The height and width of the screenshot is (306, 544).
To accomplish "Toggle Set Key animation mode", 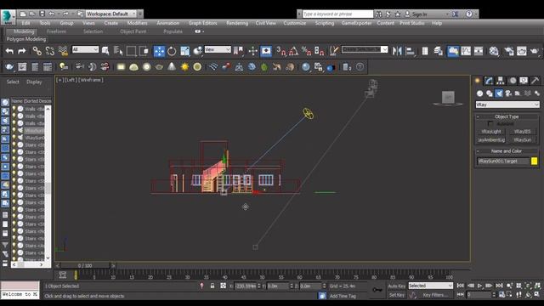I will 397,295.
